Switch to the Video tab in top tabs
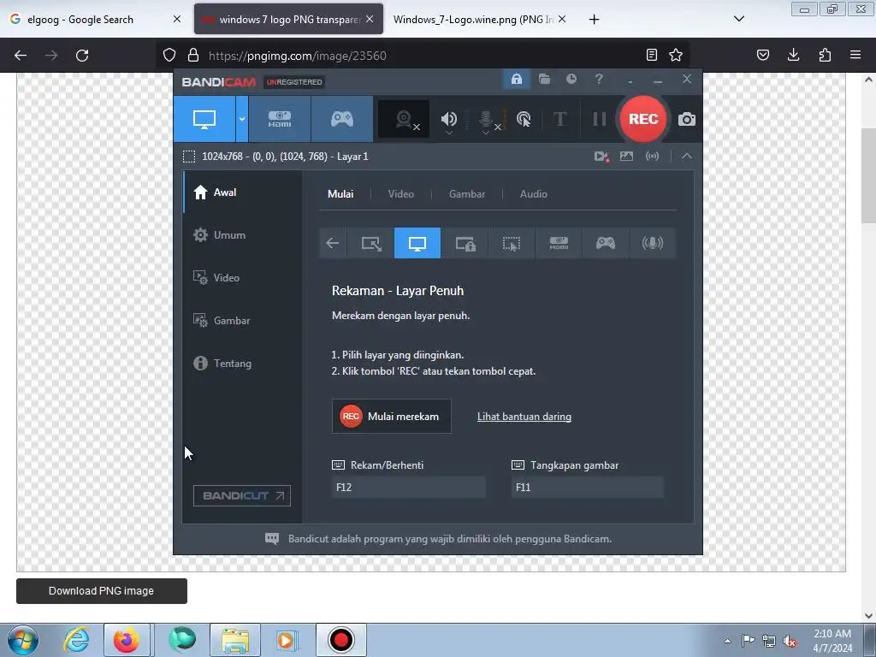Screen dimensions: 876x657 tap(400, 194)
